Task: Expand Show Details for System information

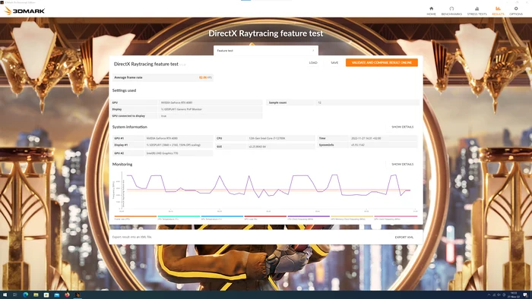Action: point(402,127)
